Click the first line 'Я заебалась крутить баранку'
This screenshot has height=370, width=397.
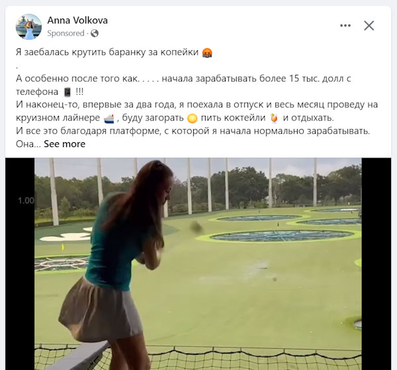pyautogui.click(x=107, y=52)
